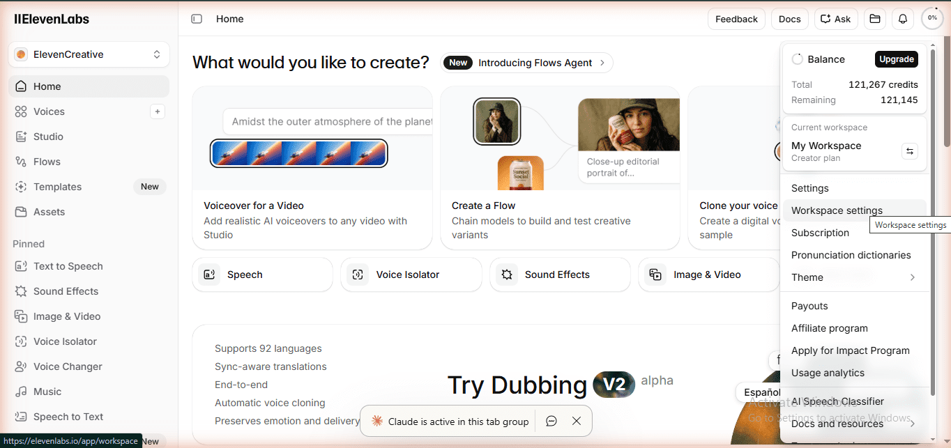Open the Introducing Flows Agent announcement
Image resolution: width=951 pixels, height=448 pixels.
[526, 63]
